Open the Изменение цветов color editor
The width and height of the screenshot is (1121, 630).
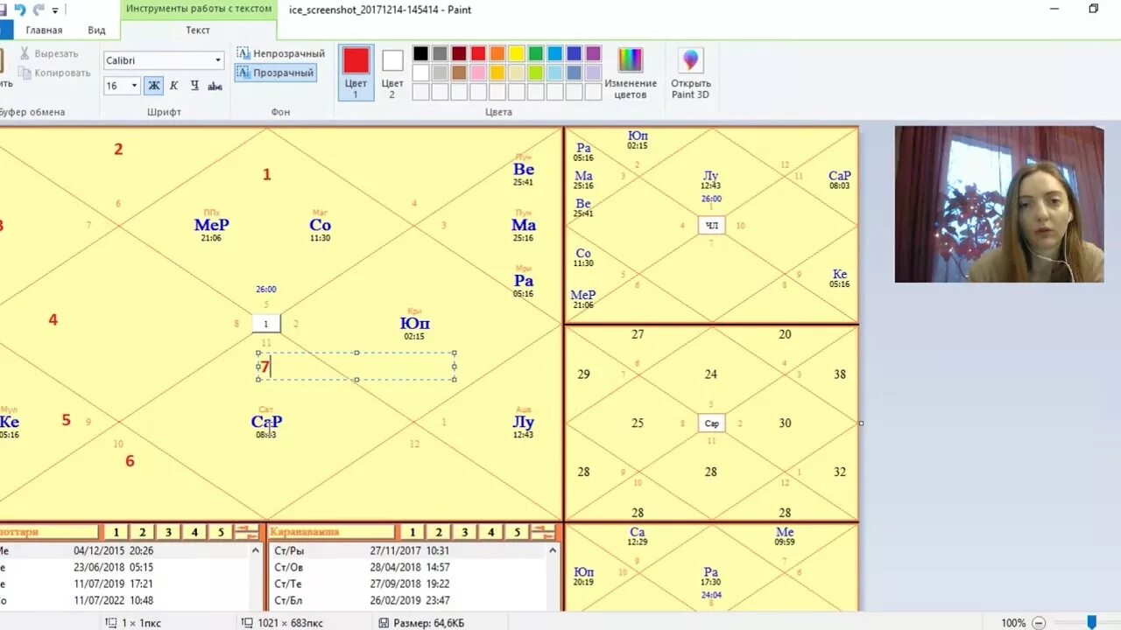coord(631,73)
